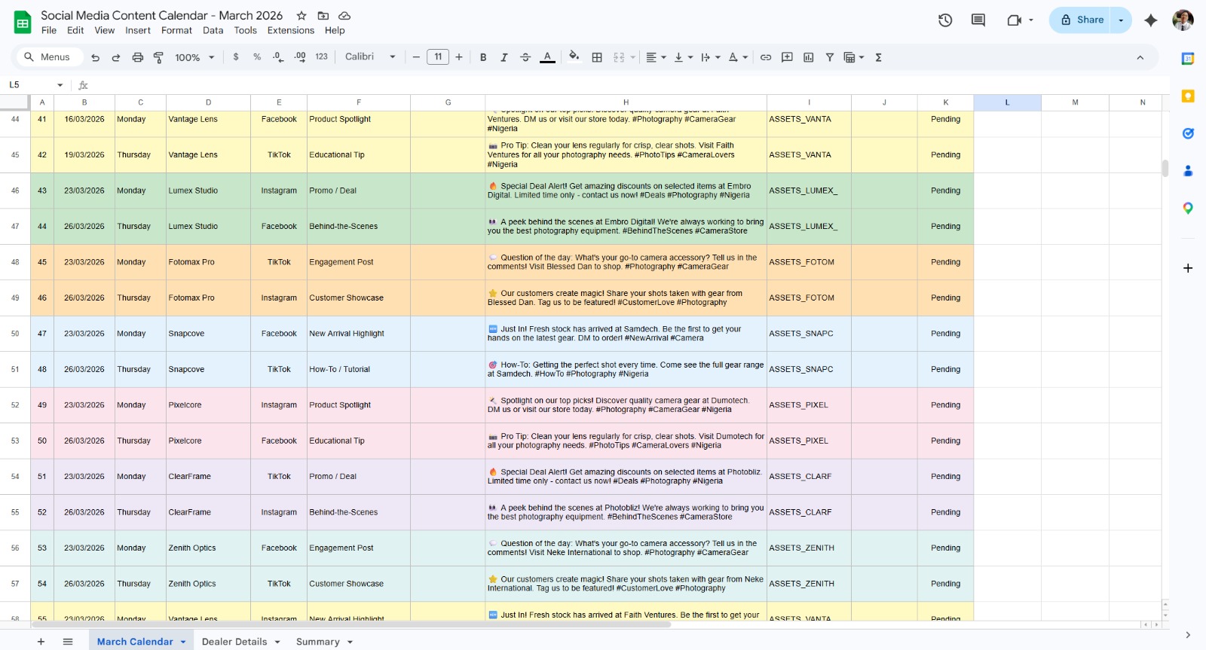Open zoom level dropdown
Screen dimensions: 1206x650
[194, 57]
